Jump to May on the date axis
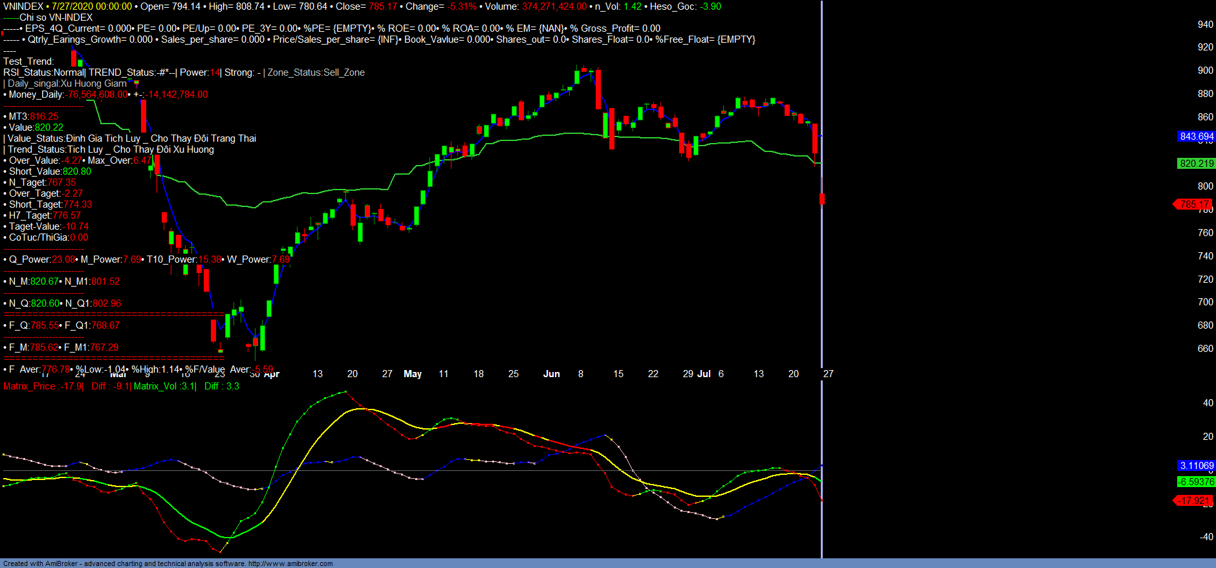This screenshot has width=1216, height=568. 413,374
